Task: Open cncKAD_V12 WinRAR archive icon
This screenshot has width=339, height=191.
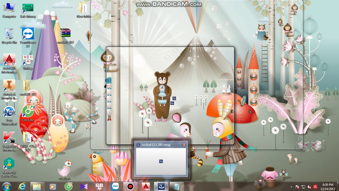Action: click(x=65, y=36)
